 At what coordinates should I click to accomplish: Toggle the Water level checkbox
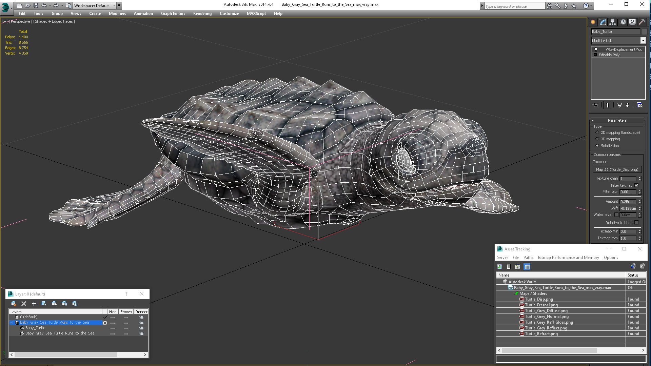coord(616,215)
